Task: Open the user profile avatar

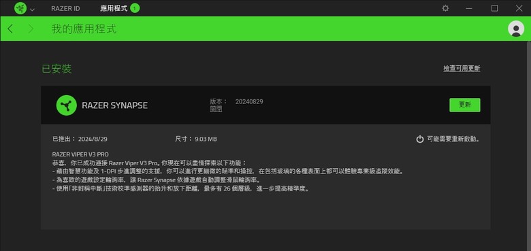Action: point(516,29)
